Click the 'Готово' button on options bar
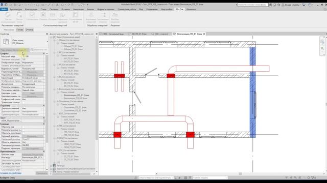The width and height of the screenshot is (327, 183). coord(20,29)
